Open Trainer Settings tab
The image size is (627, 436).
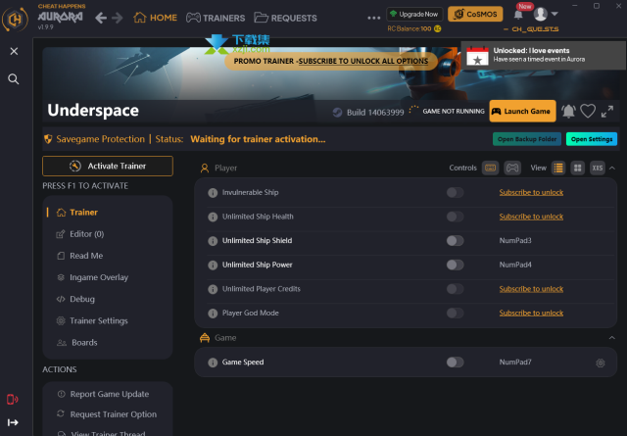pos(92,320)
